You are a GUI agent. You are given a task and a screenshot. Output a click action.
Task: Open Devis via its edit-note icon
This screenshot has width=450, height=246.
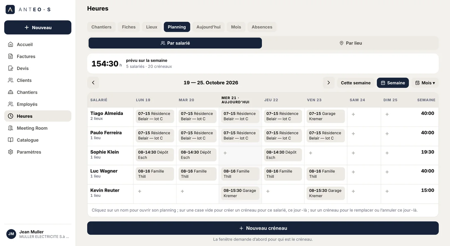pyautogui.click(x=11, y=68)
